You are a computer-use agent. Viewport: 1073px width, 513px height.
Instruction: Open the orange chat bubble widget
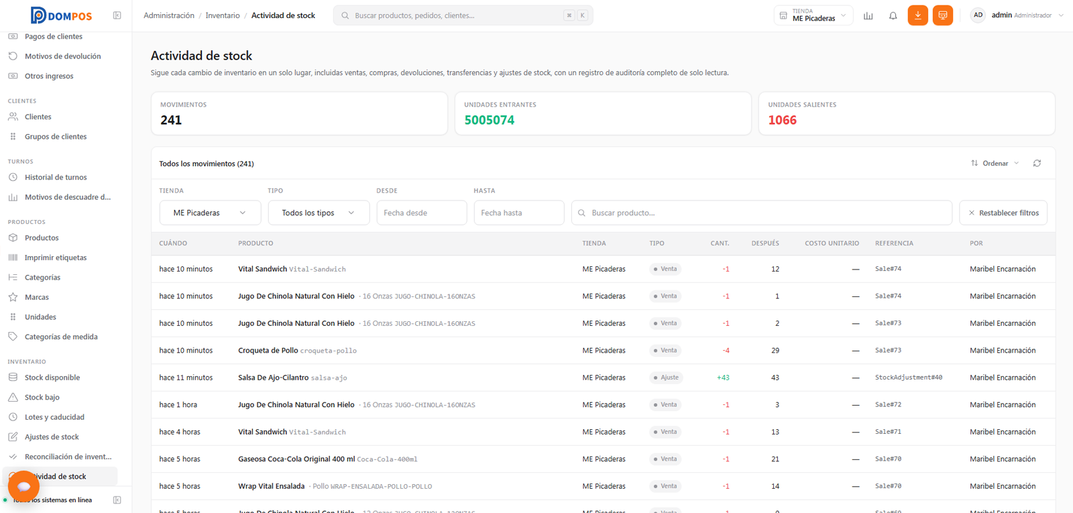pos(23,486)
